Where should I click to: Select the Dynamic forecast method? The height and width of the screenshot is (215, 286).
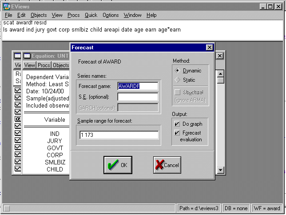pos(178,71)
